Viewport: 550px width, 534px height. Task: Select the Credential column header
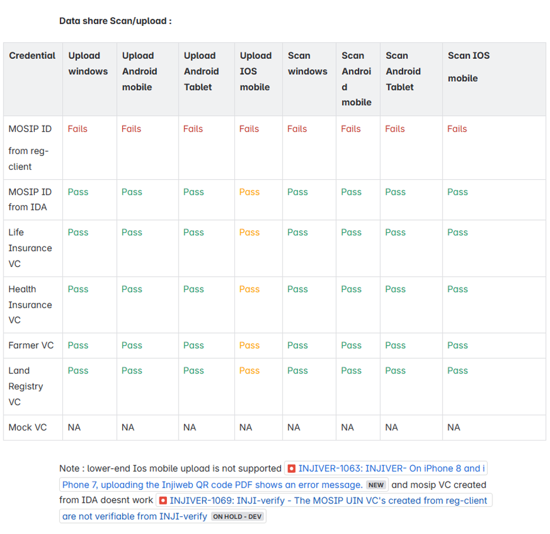click(32, 56)
